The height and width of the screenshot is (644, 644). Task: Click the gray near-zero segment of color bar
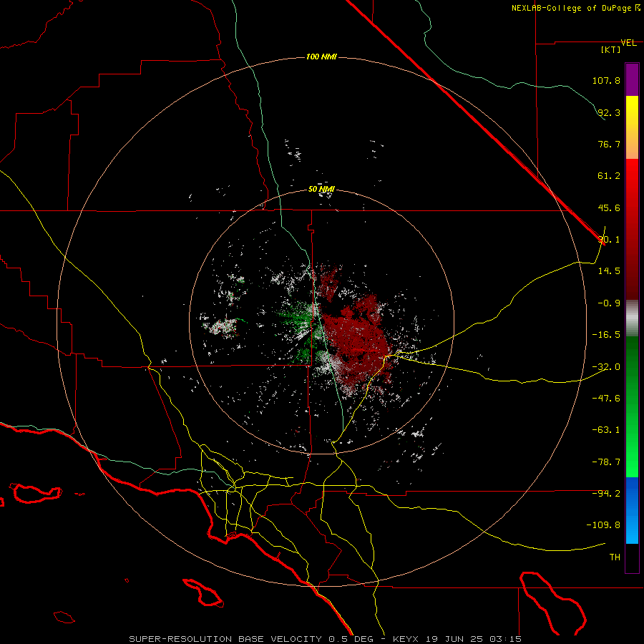[x=632, y=318]
